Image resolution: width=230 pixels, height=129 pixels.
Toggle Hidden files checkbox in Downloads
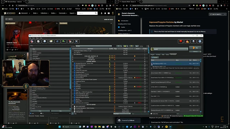[x=152, y=114]
